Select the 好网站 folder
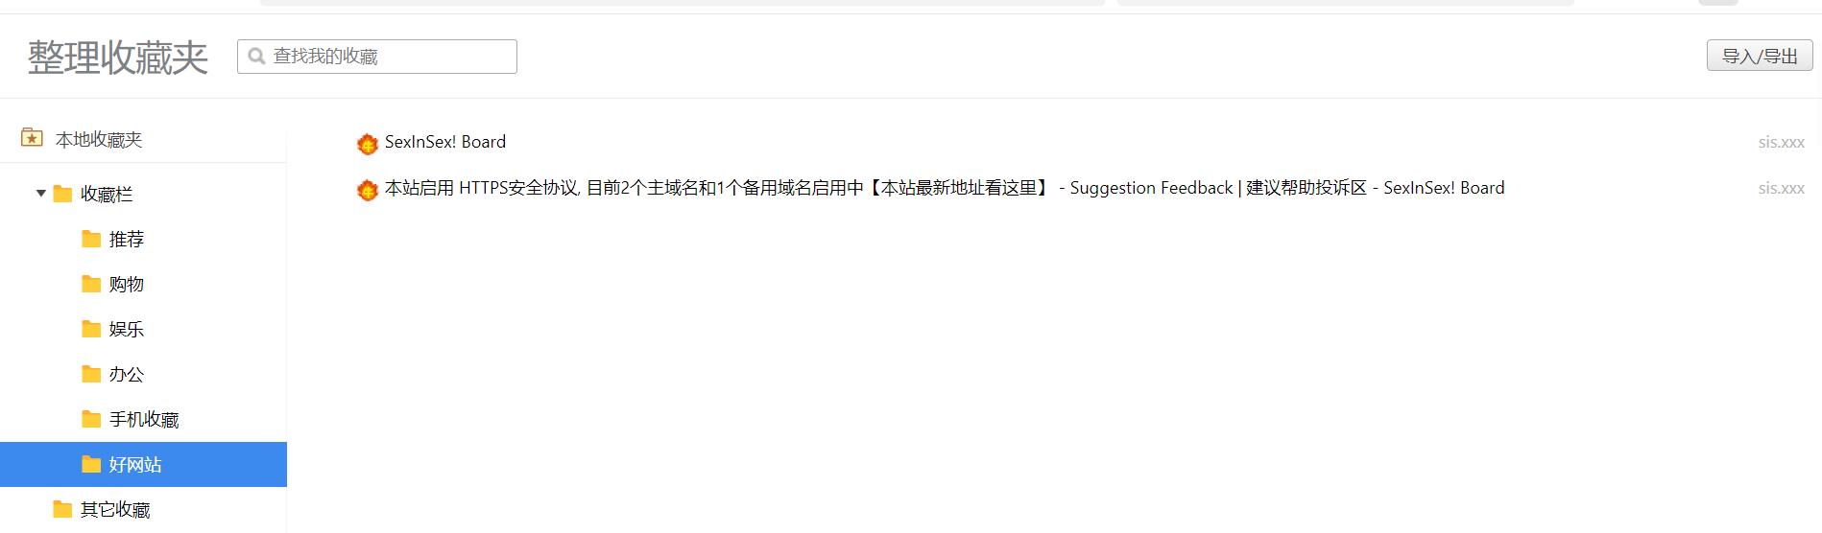Viewport: 1822px width, 533px height. point(143,464)
